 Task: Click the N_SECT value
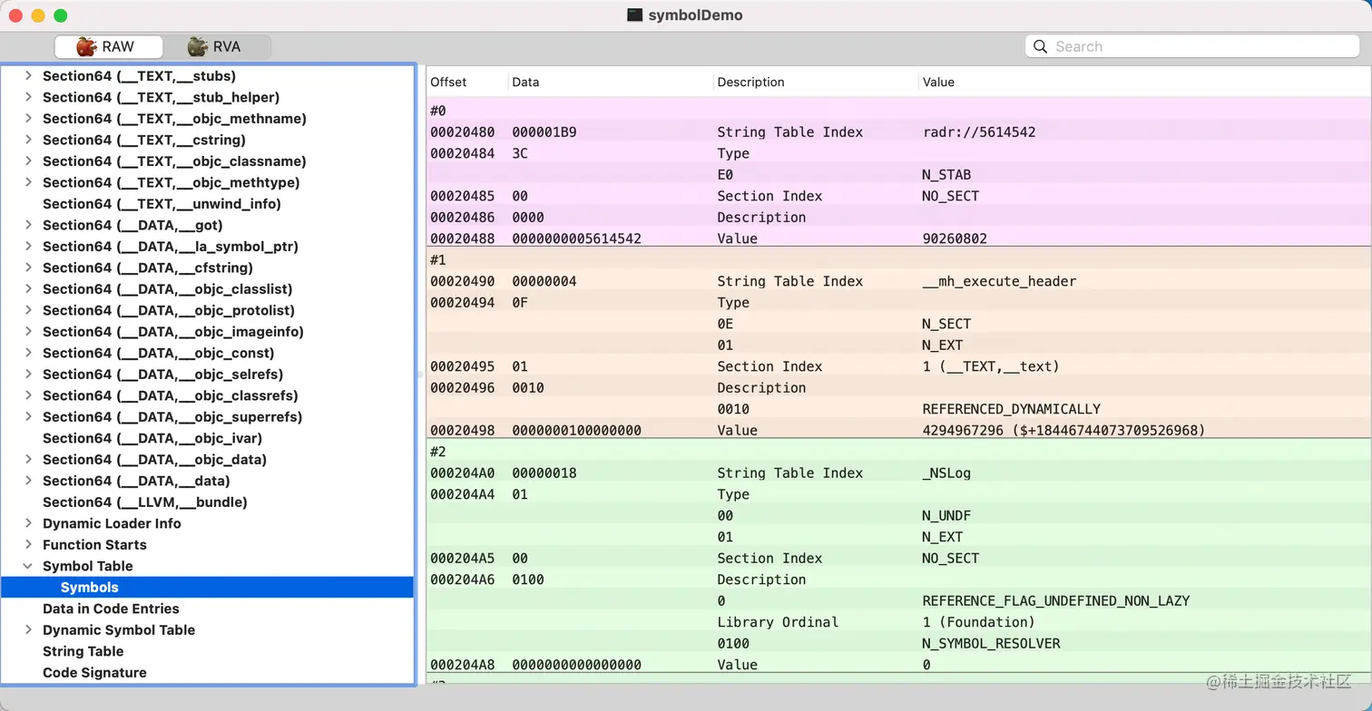[946, 324]
